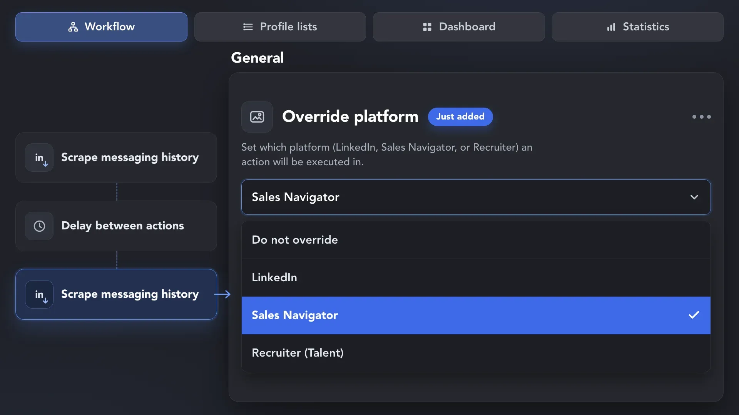
Task: Switch to the Profile lists tab
Action: [x=280, y=27]
